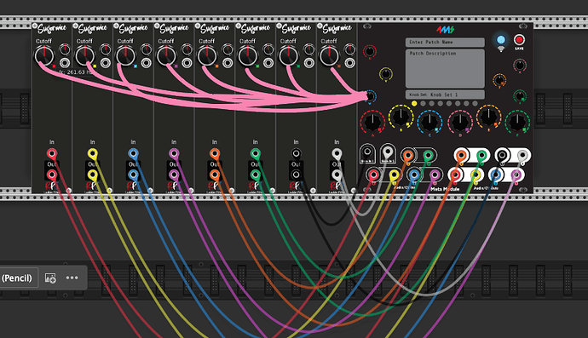Select the first yellow knob set indicator
This screenshot has width=588, height=338.
(414, 103)
